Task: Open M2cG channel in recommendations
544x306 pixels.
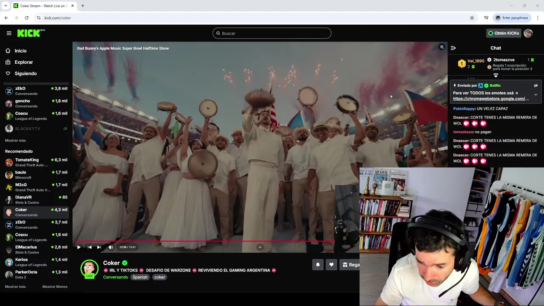Action: 36,187
